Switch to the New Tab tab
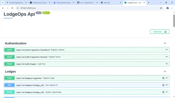This screenshot has height=98, width=175. pyautogui.click(x=111, y=3)
